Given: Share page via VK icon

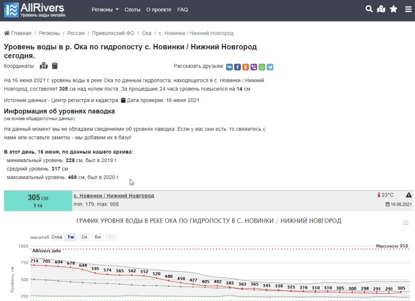Looking at the screenshot, I should point(229,67).
